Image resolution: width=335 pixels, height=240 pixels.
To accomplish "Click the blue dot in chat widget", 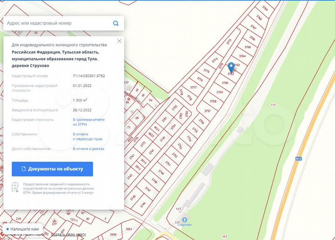I will click(x=7, y=229).
